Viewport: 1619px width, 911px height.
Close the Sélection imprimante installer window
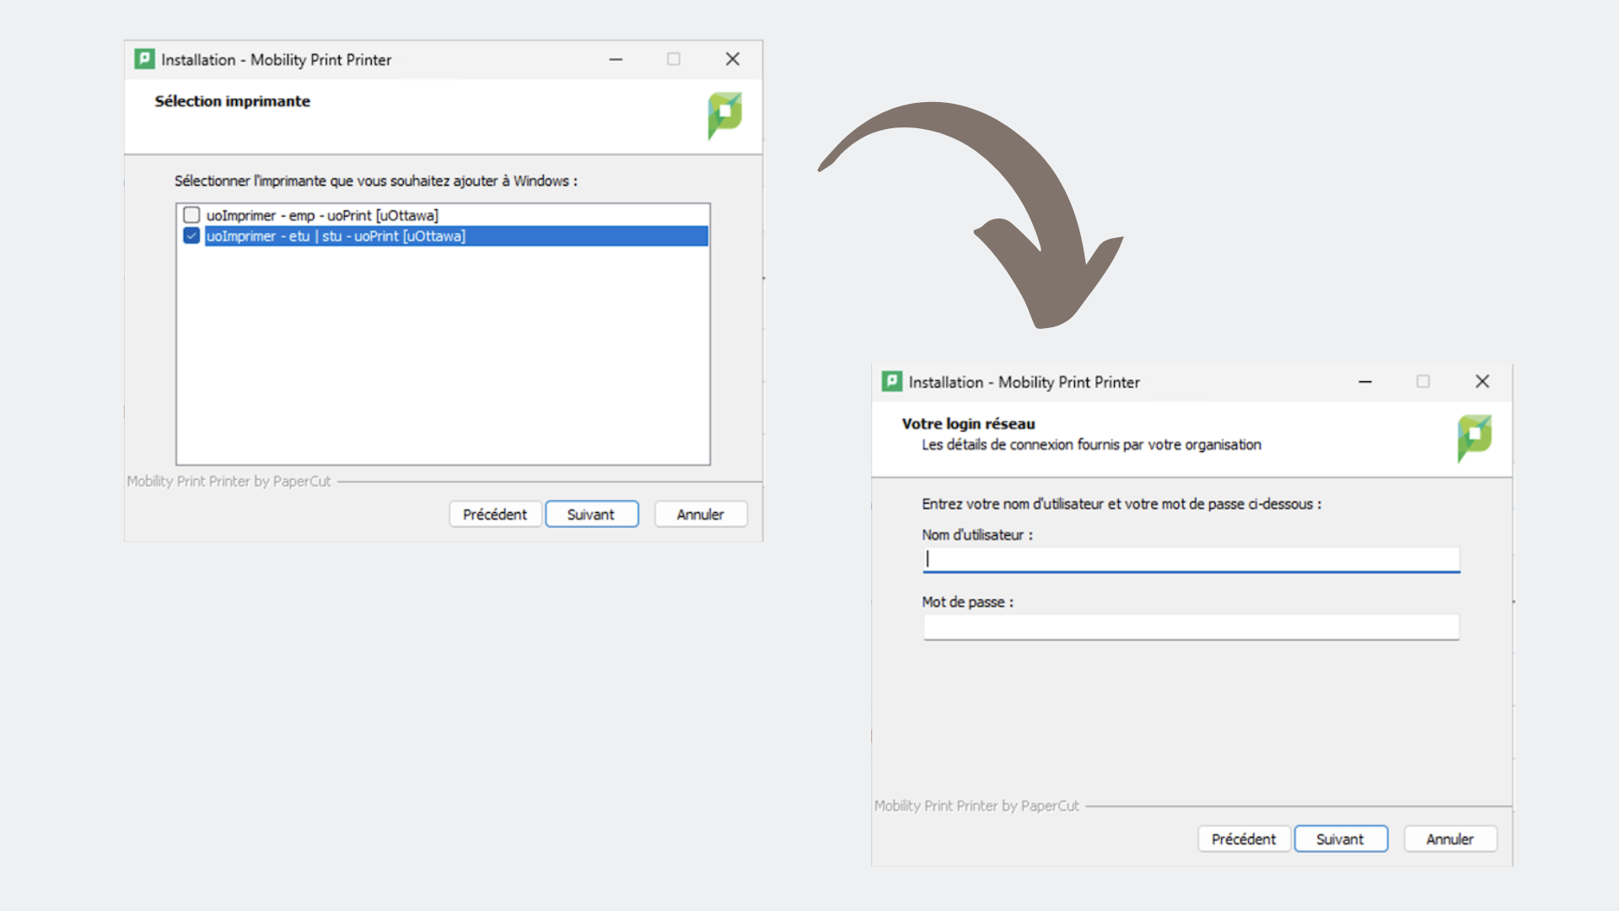tap(733, 59)
